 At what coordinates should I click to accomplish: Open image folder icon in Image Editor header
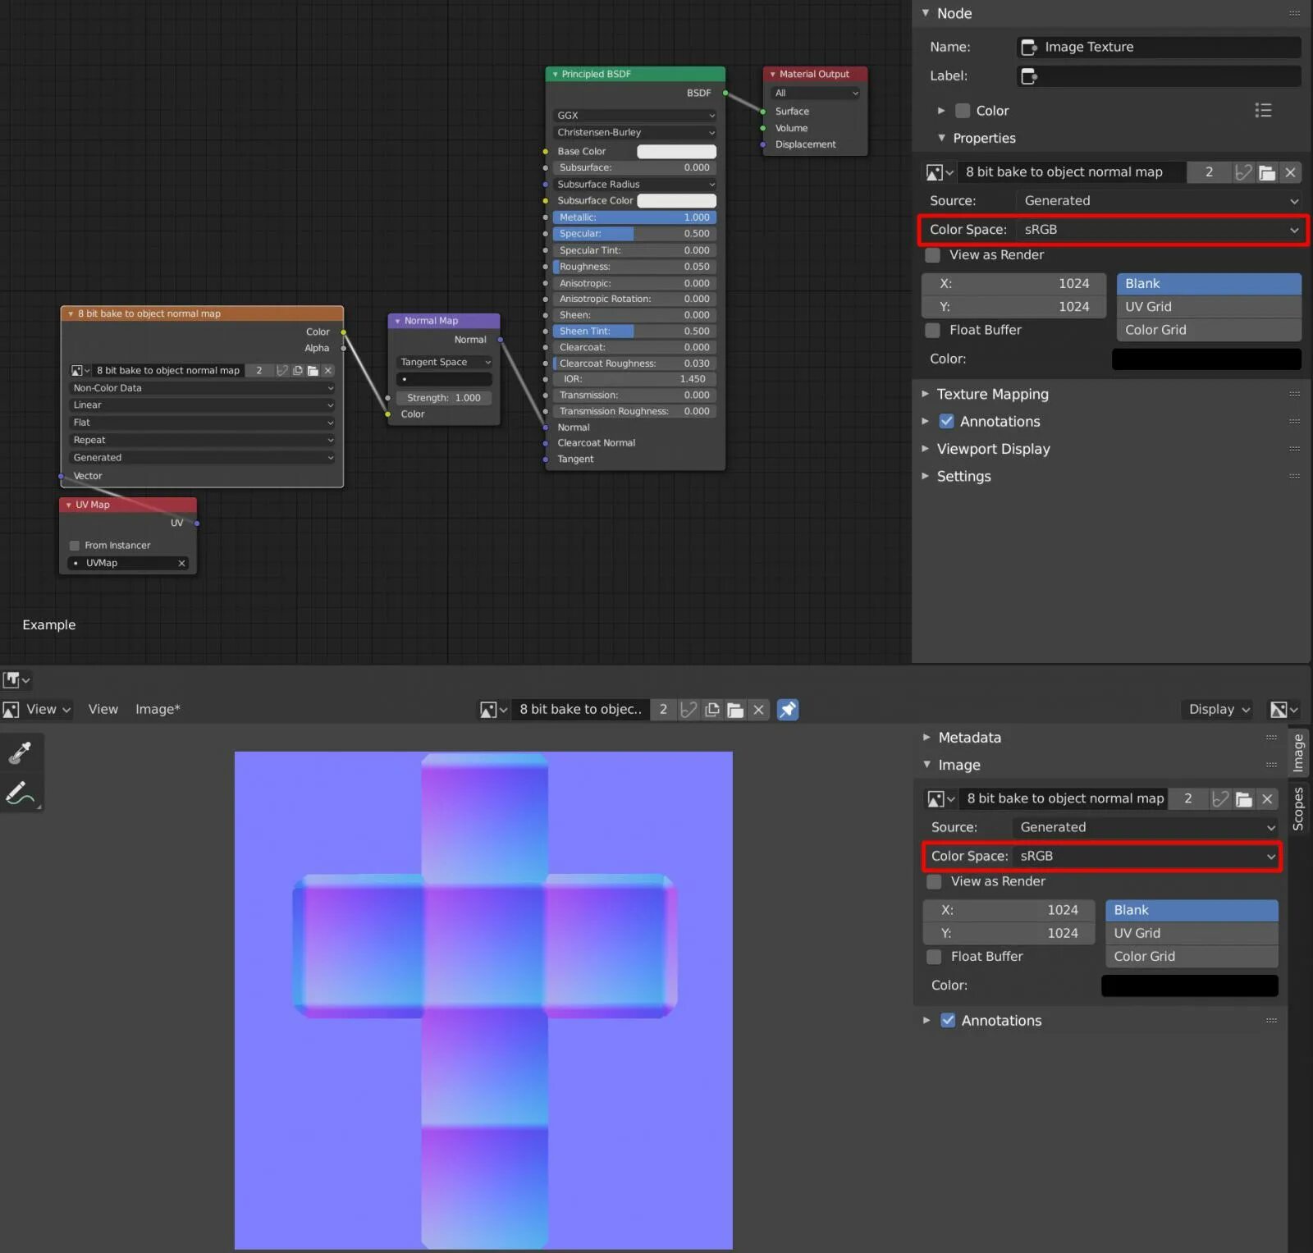click(x=735, y=710)
